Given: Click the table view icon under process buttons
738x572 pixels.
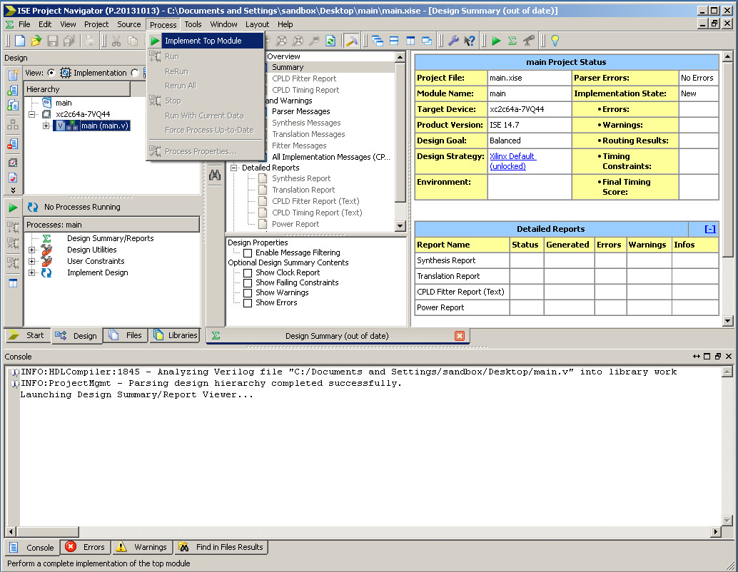Looking at the screenshot, I should point(13,282).
